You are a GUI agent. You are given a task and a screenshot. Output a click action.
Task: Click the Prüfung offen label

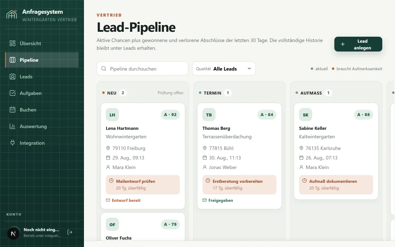click(x=171, y=93)
